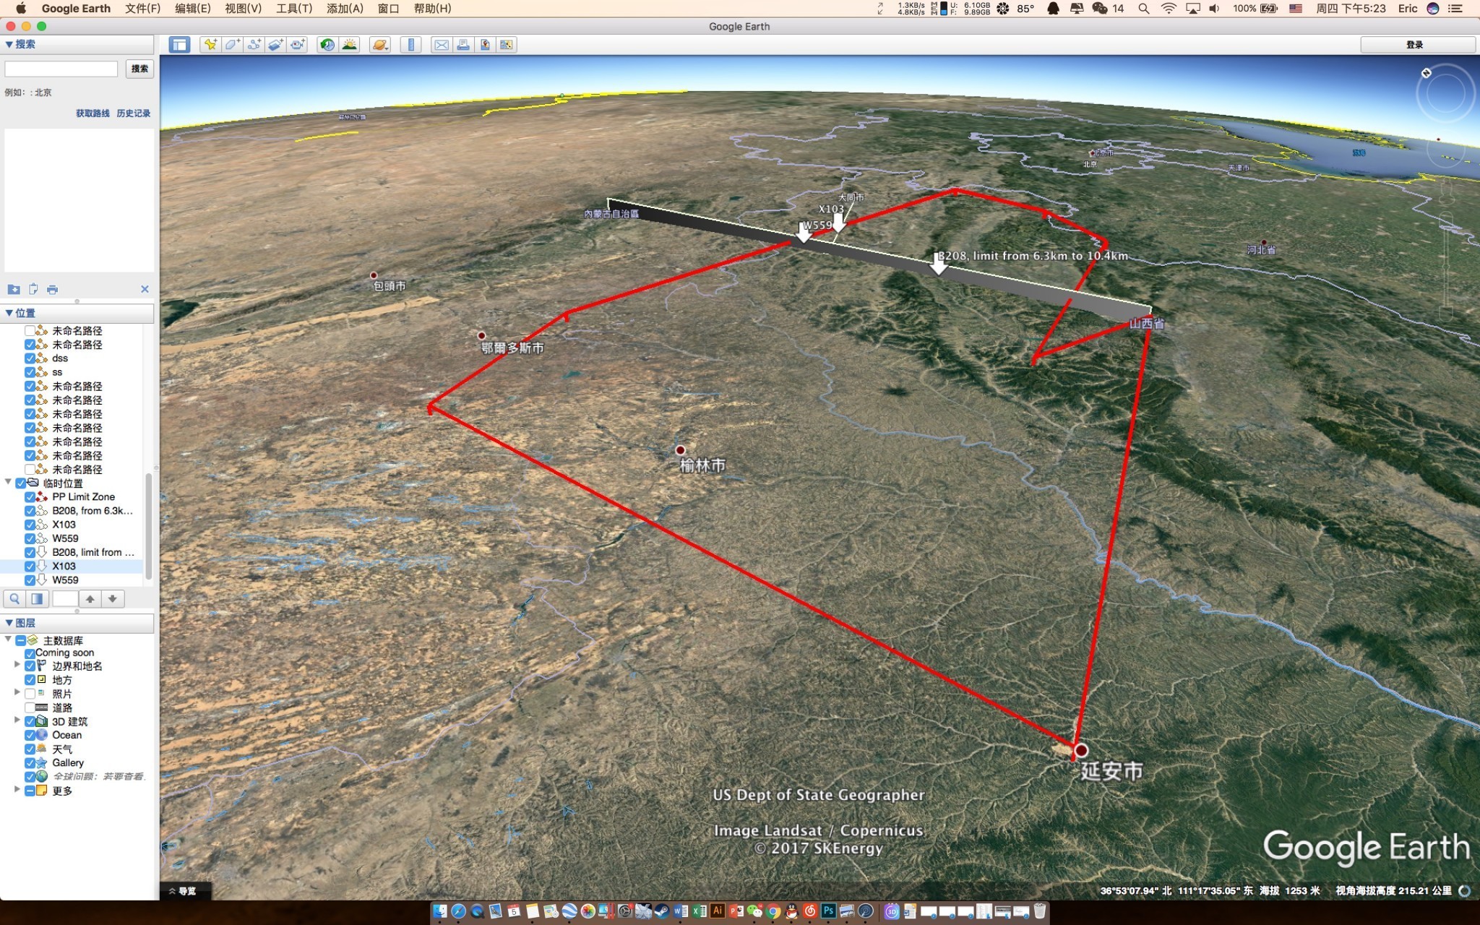The image size is (1480, 925).
Task: Toggle the 临时位置 folder checkbox
Action: (x=21, y=483)
